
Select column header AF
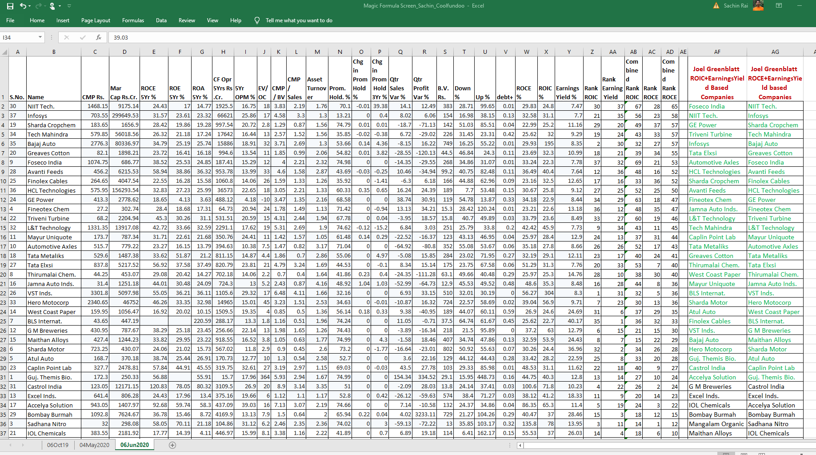(x=717, y=52)
